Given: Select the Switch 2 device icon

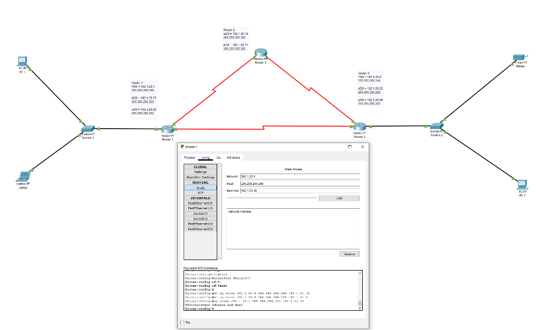Looking at the screenshot, I should [x=437, y=126].
